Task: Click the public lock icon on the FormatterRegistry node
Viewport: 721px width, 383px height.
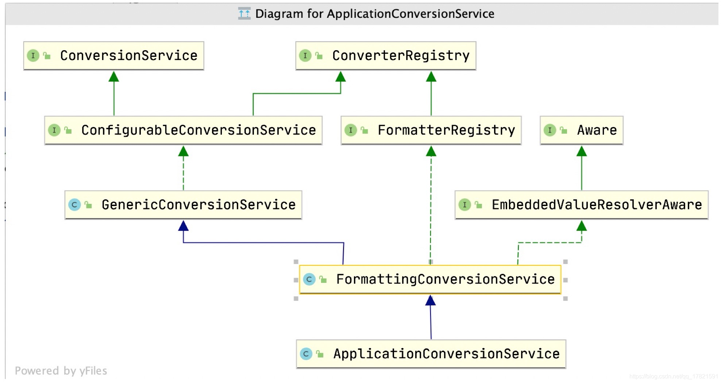Action: point(365,130)
